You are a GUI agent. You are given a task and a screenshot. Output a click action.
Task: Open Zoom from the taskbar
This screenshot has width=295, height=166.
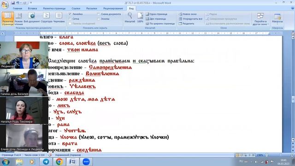(86, 162)
